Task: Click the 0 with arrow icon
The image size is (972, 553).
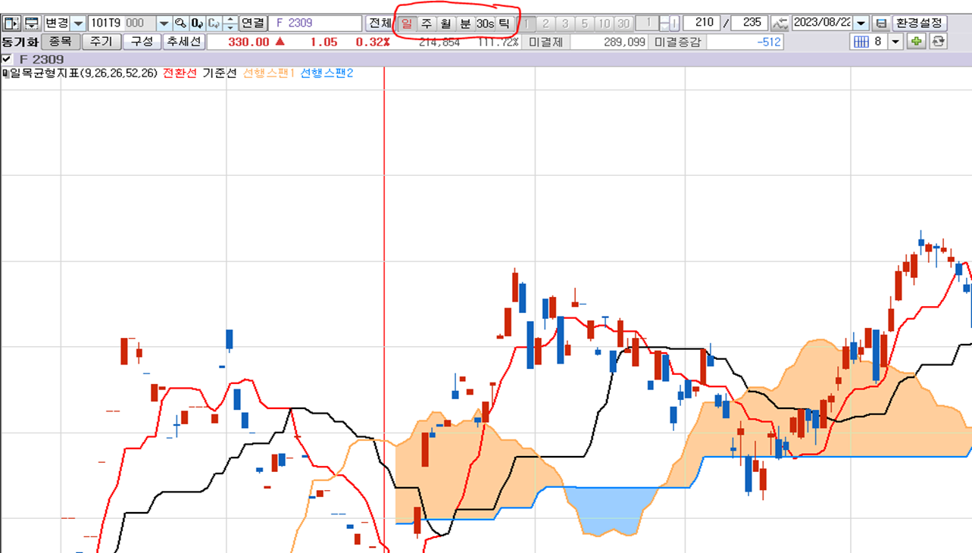Action: pos(197,23)
